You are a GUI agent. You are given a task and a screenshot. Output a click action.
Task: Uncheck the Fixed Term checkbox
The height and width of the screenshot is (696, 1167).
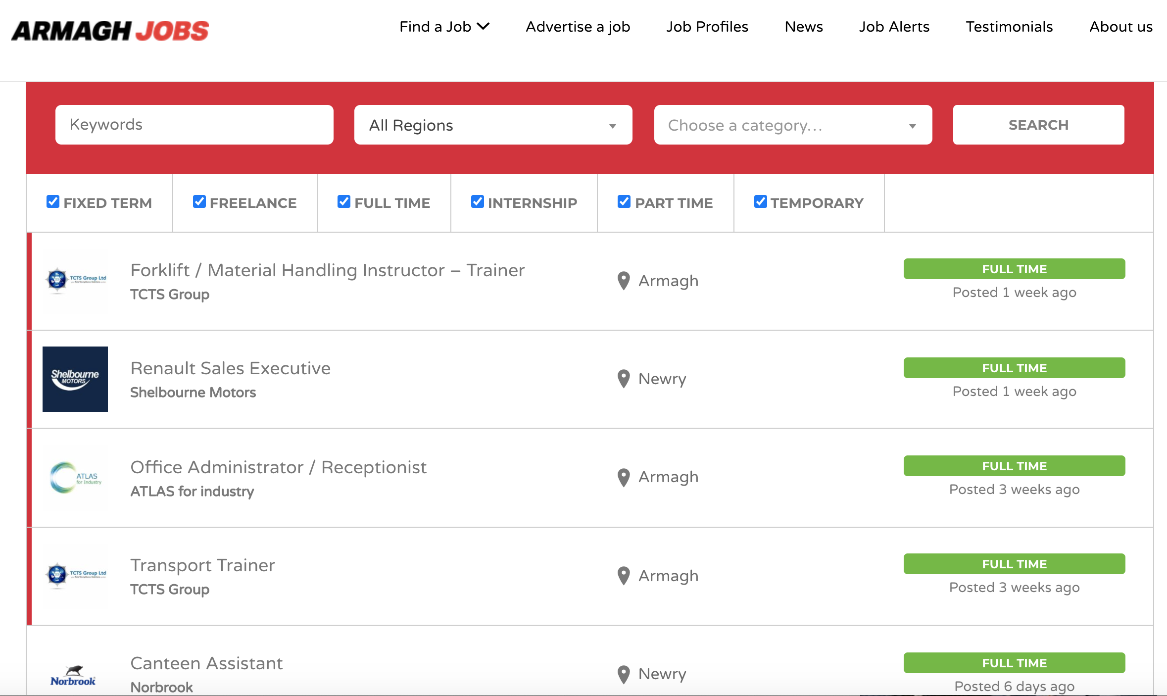click(x=53, y=202)
